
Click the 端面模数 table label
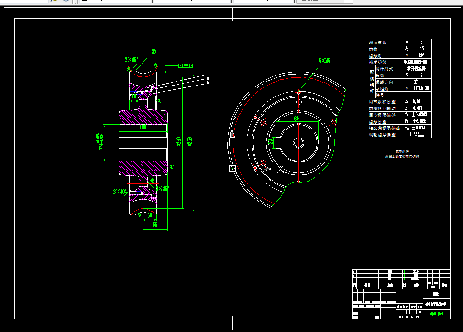[x=378, y=43]
